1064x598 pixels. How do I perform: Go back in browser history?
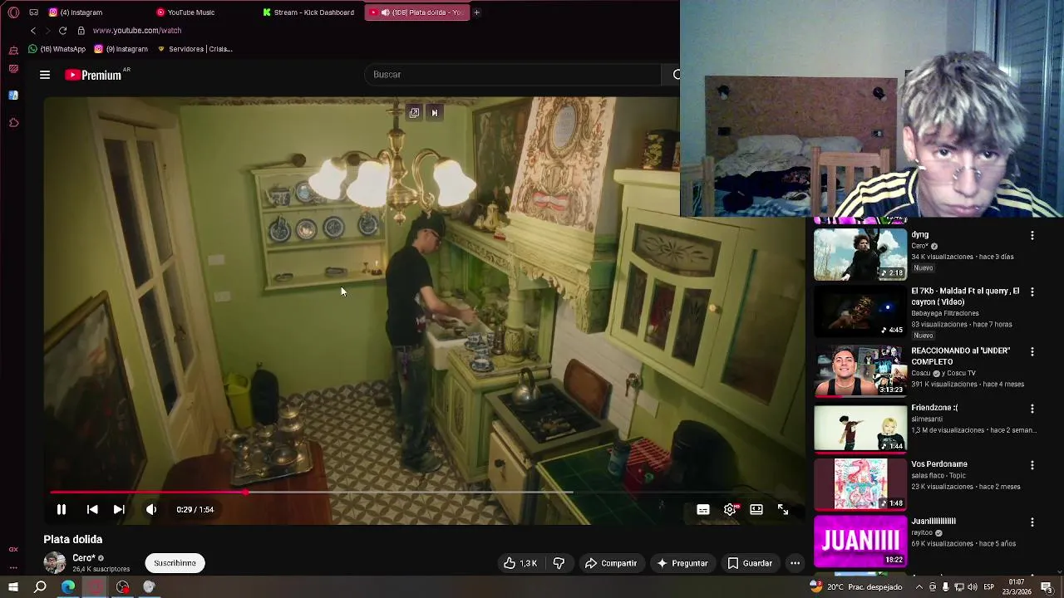[33, 31]
